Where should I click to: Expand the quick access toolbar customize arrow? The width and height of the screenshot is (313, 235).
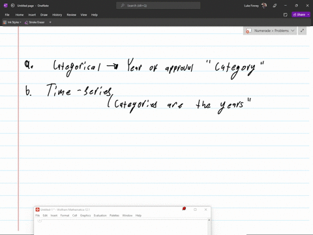tap(50, 22)
